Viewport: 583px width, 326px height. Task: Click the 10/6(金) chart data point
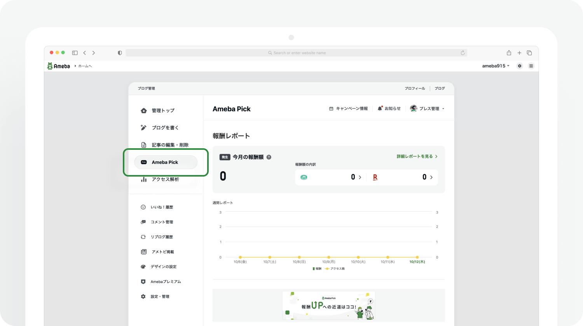[240, 257]
